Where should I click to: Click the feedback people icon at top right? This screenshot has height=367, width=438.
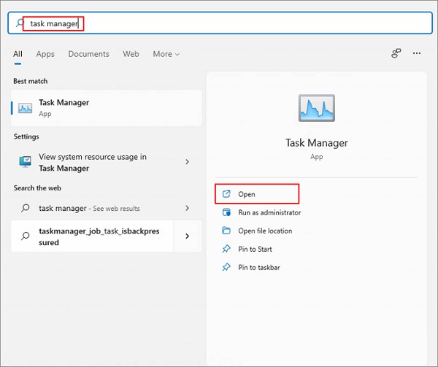coord(396,54)
